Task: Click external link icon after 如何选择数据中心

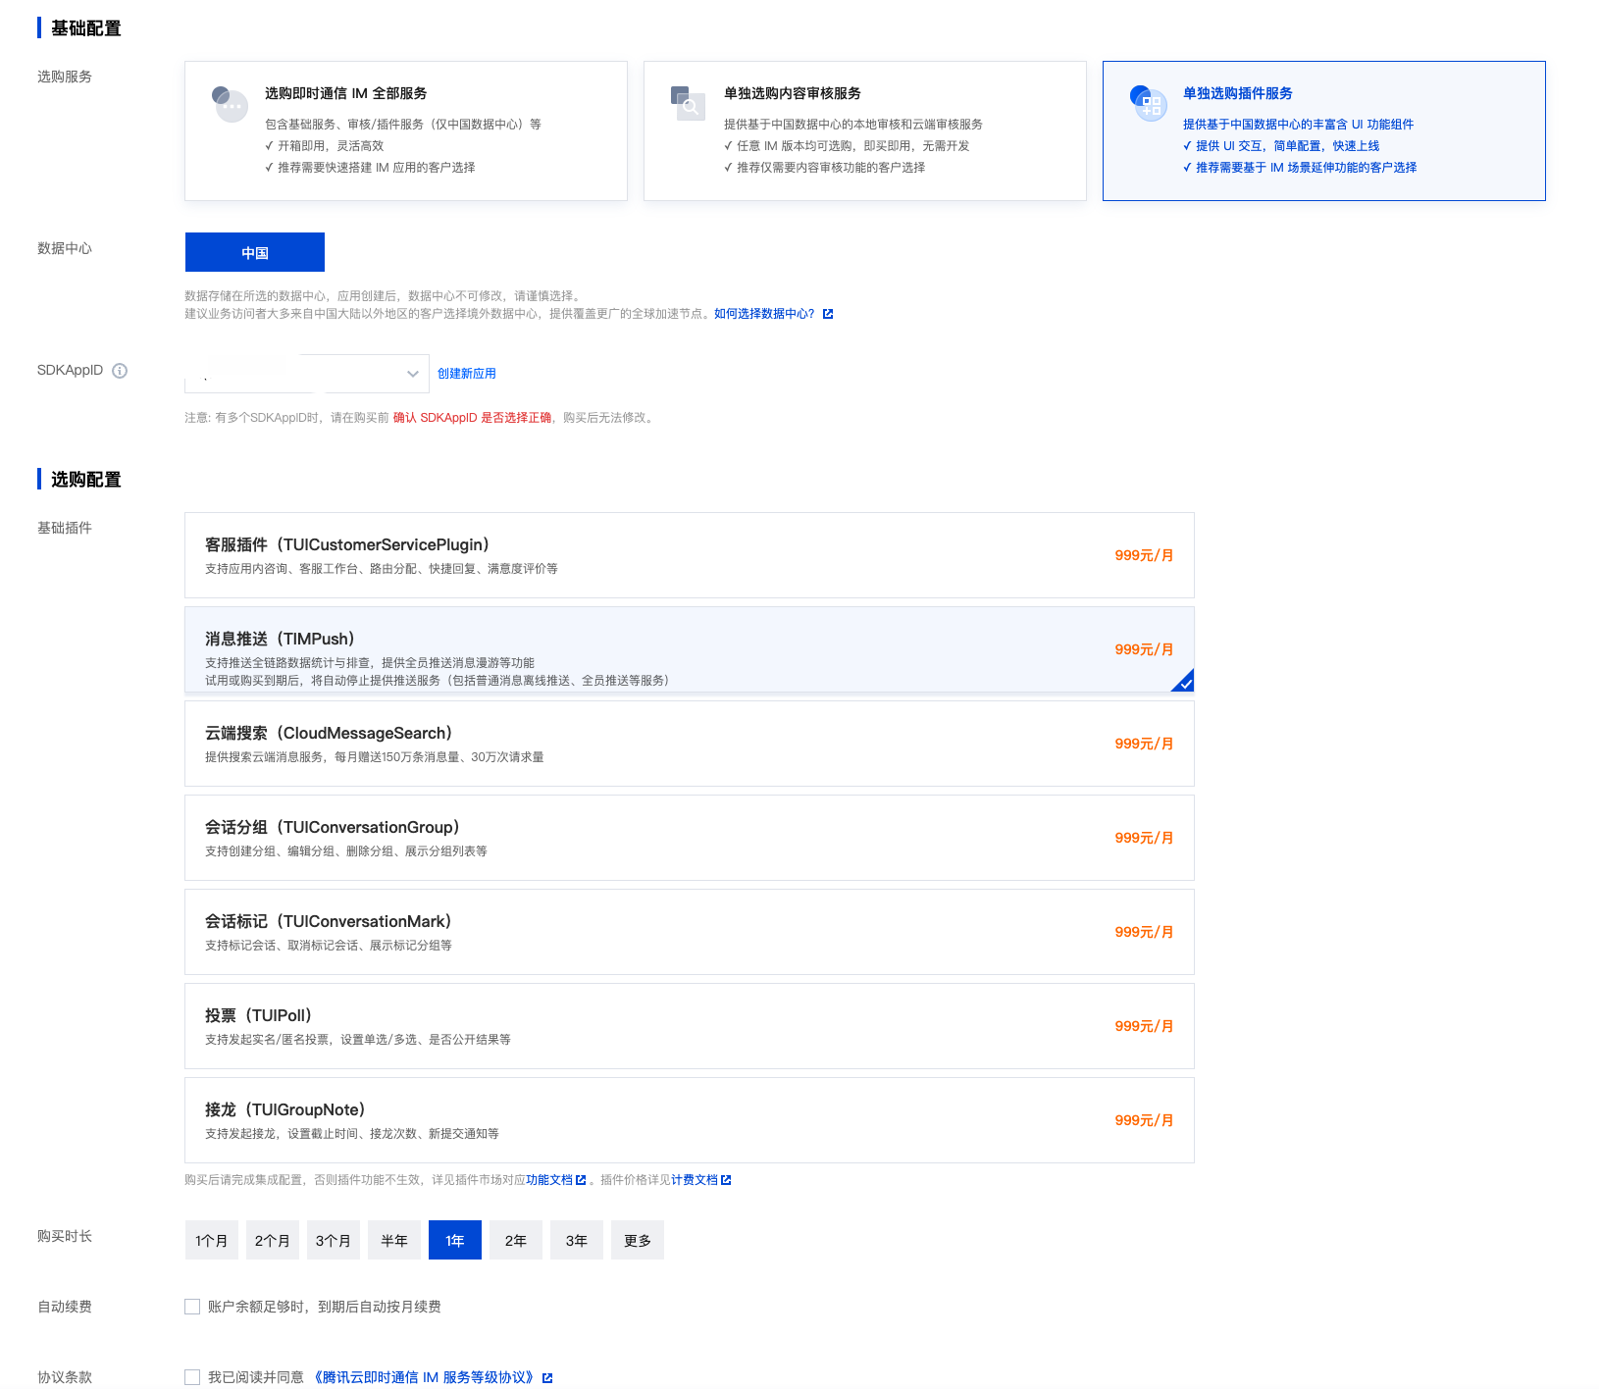Action: tap(828, 314)
